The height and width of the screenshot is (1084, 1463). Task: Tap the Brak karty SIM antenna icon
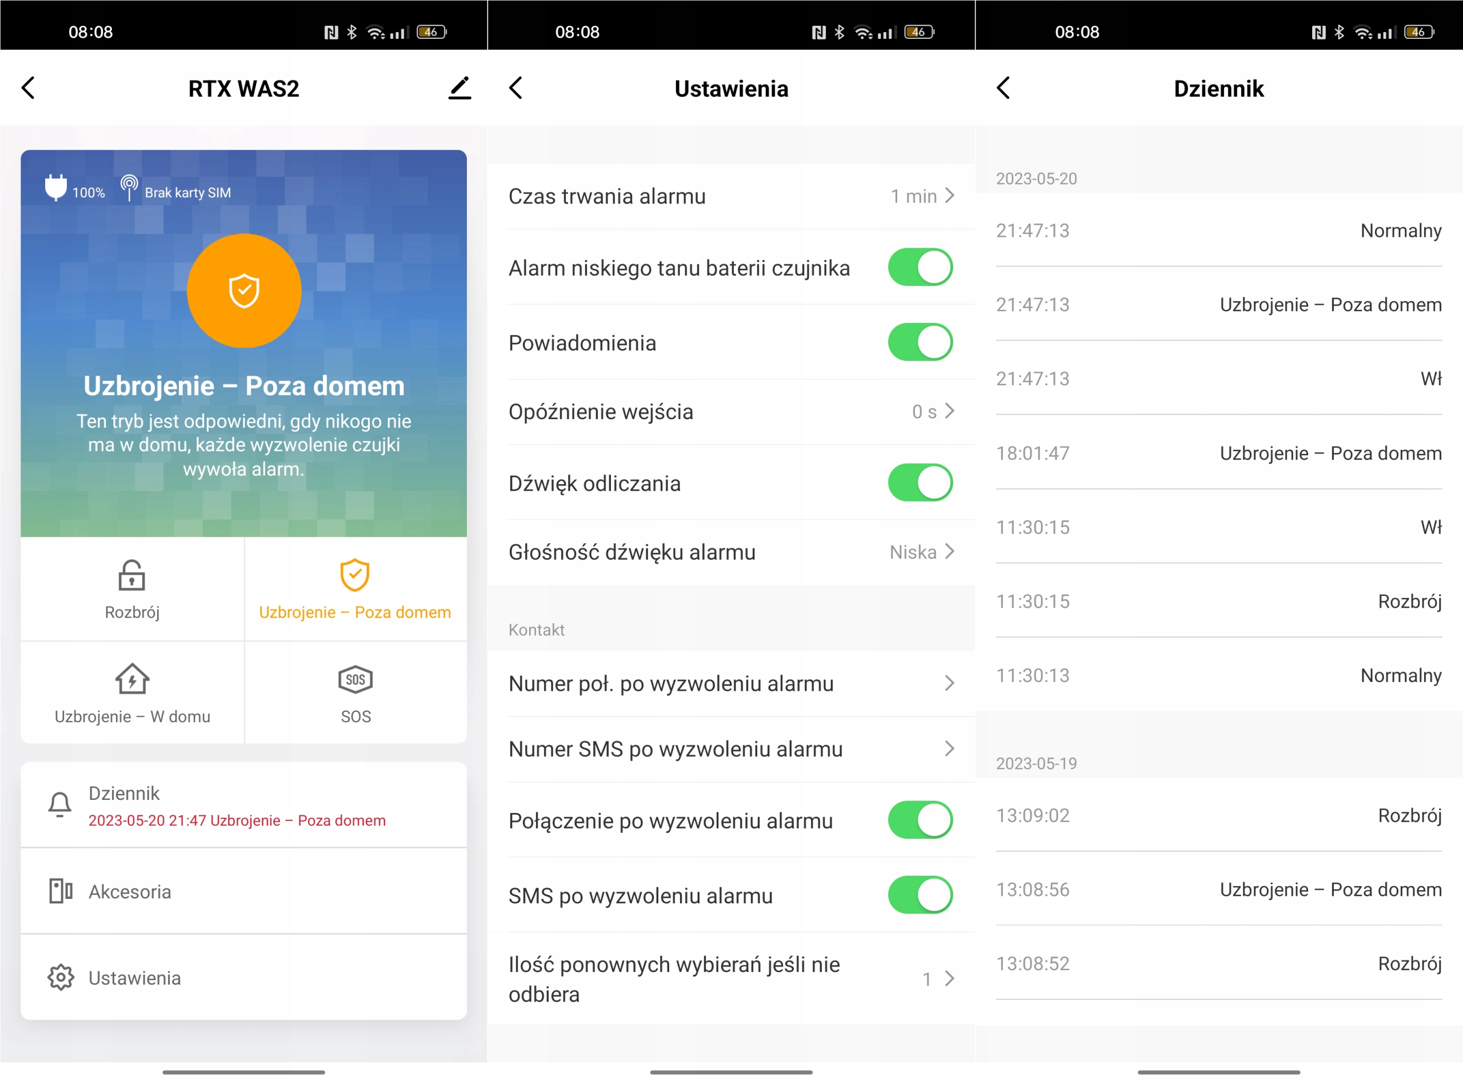(x=129, y=188)
